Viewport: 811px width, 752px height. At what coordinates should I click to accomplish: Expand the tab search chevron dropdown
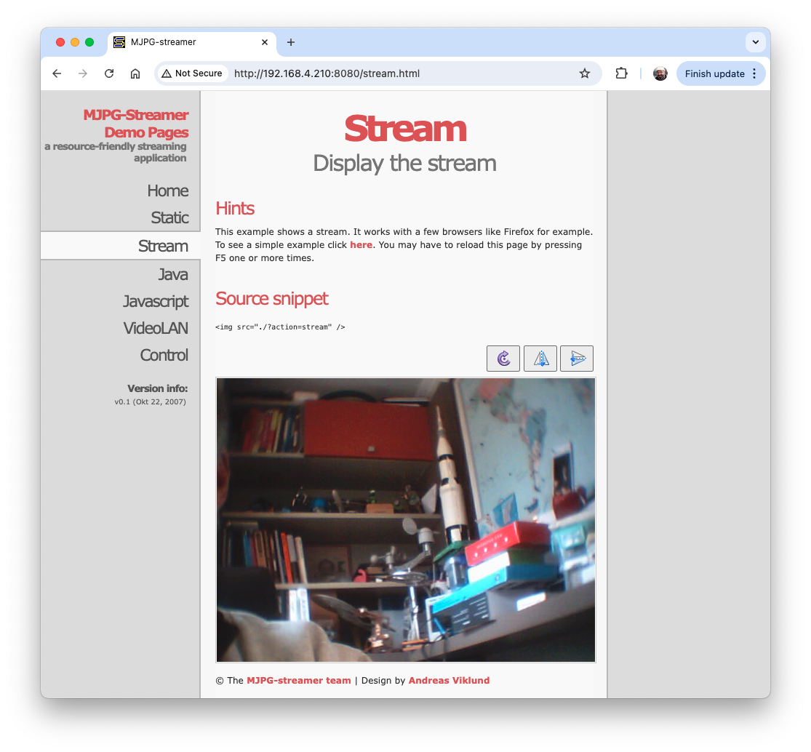pyautogui.click(x=756, y=42)
